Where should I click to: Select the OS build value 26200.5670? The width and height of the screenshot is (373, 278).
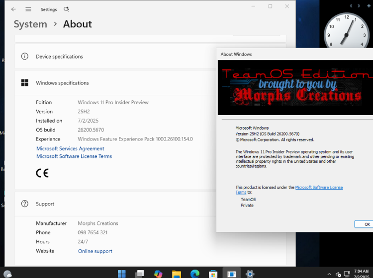(91, 130)
